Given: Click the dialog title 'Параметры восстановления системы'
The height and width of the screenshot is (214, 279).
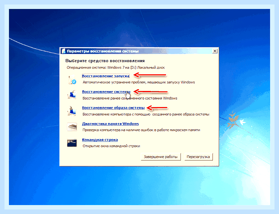Looking at the screenshot, I should pyautogui.click(x=103, y=51).
